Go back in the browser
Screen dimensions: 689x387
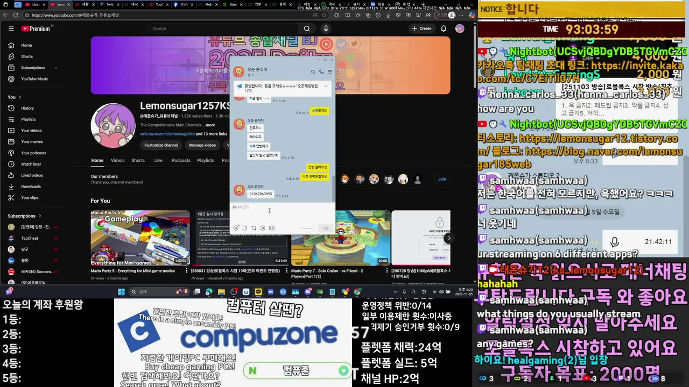[x=6, y=15]
